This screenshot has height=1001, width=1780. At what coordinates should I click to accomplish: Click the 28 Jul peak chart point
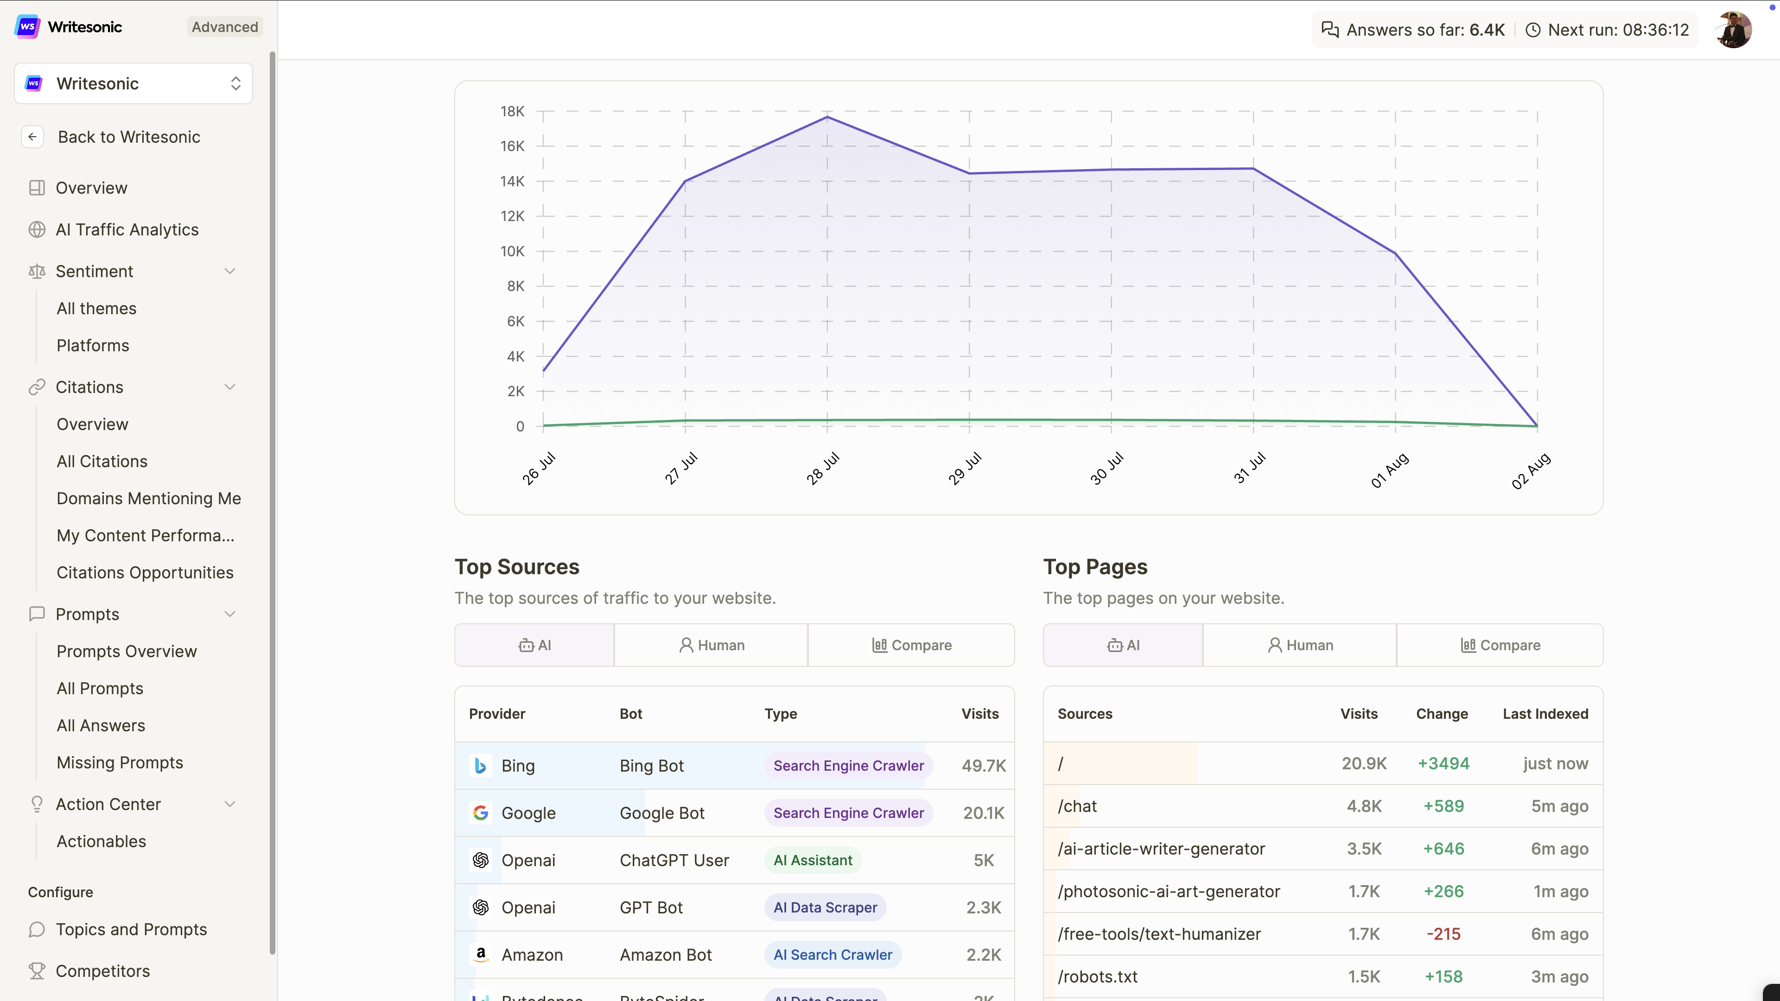click(x=827, y=117)
